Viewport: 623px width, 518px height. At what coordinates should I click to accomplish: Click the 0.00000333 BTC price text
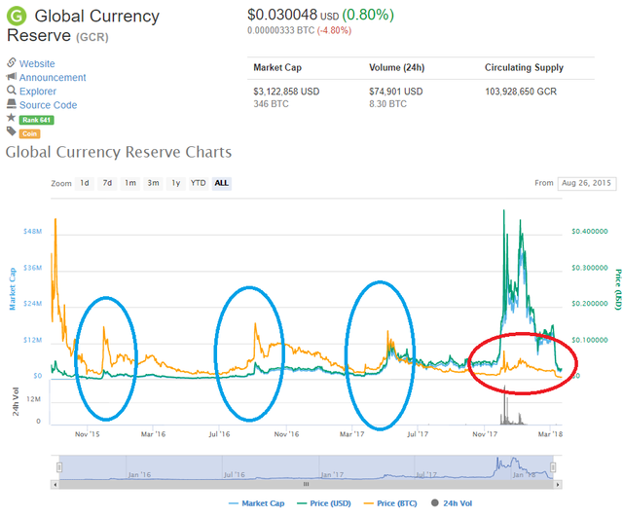click(x=281, y=30)
